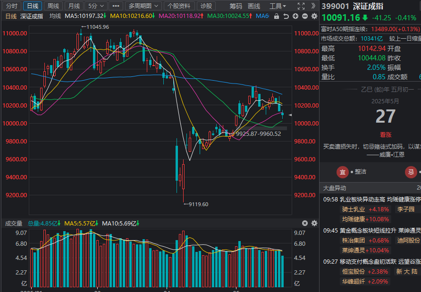The image size is (421, 292).
Task: Zoom out chart with the minus icon
Action: pyautogui.click(x=305, y=16)
